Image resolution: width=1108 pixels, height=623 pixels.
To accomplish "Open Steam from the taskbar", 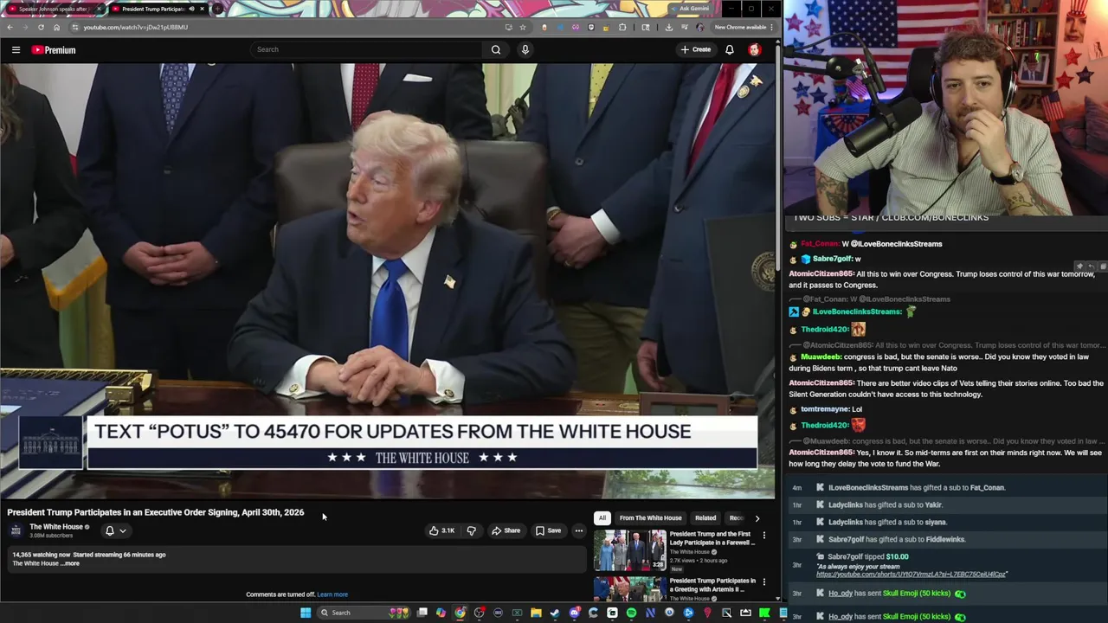I will pyautogui.click(x=555, y=613).
